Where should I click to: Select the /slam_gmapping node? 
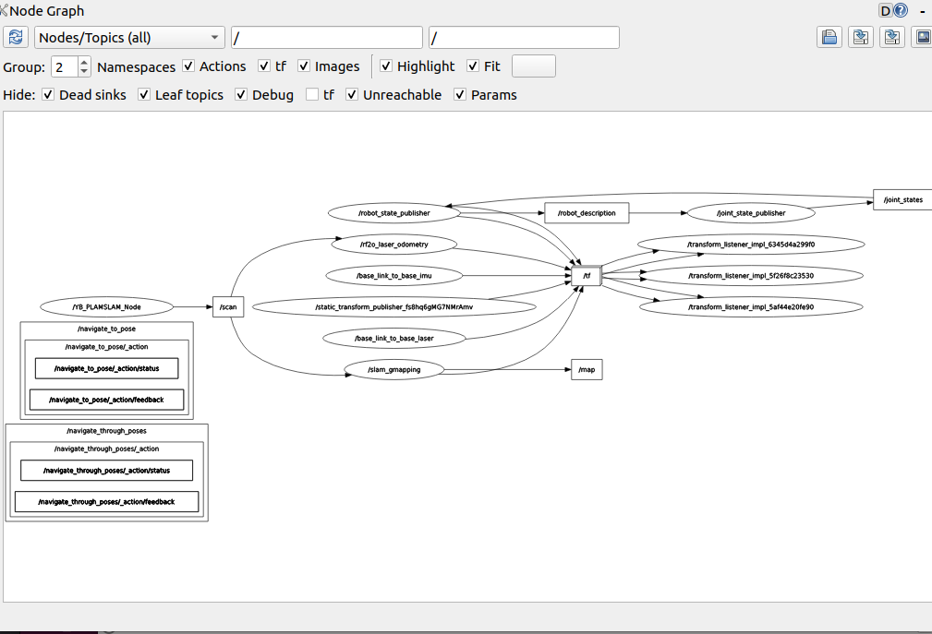point(394,370)
